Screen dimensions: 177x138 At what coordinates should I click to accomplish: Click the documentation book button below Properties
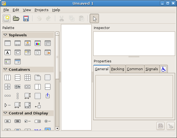(160, 126)
